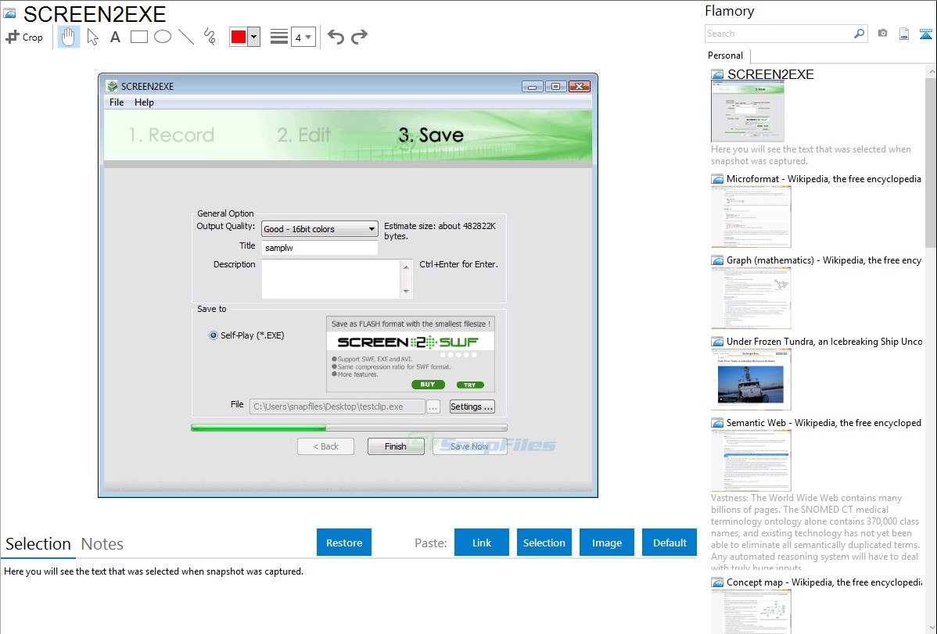Click the search magnifier icon
Image resolution: width=937 pixels, height=634 pixels.
click(859, 34)
